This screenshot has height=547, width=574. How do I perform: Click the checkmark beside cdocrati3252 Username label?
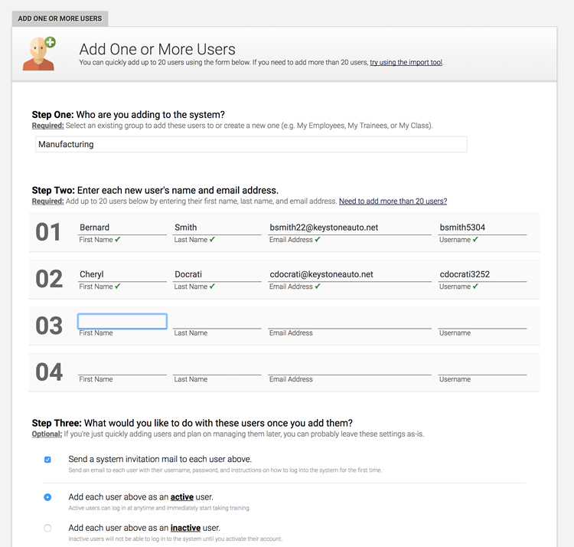(475, 286)
